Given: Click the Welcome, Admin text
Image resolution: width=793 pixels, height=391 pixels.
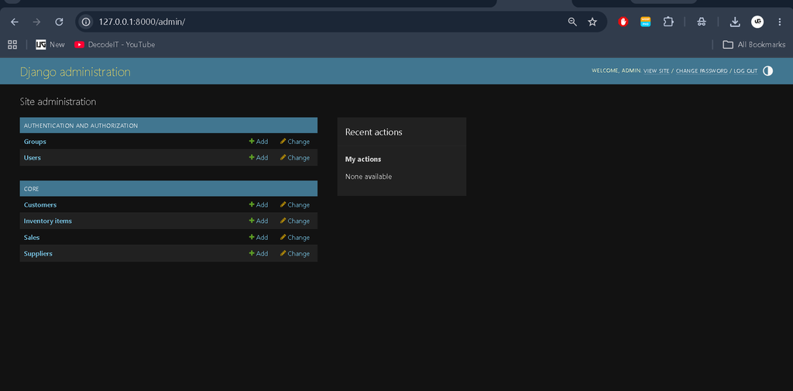Looking at the screenshot, I should [x=616, y=70].
